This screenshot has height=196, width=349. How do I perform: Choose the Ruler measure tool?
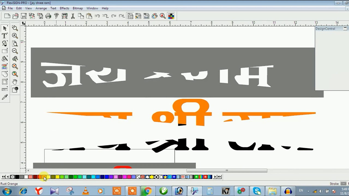5,89
